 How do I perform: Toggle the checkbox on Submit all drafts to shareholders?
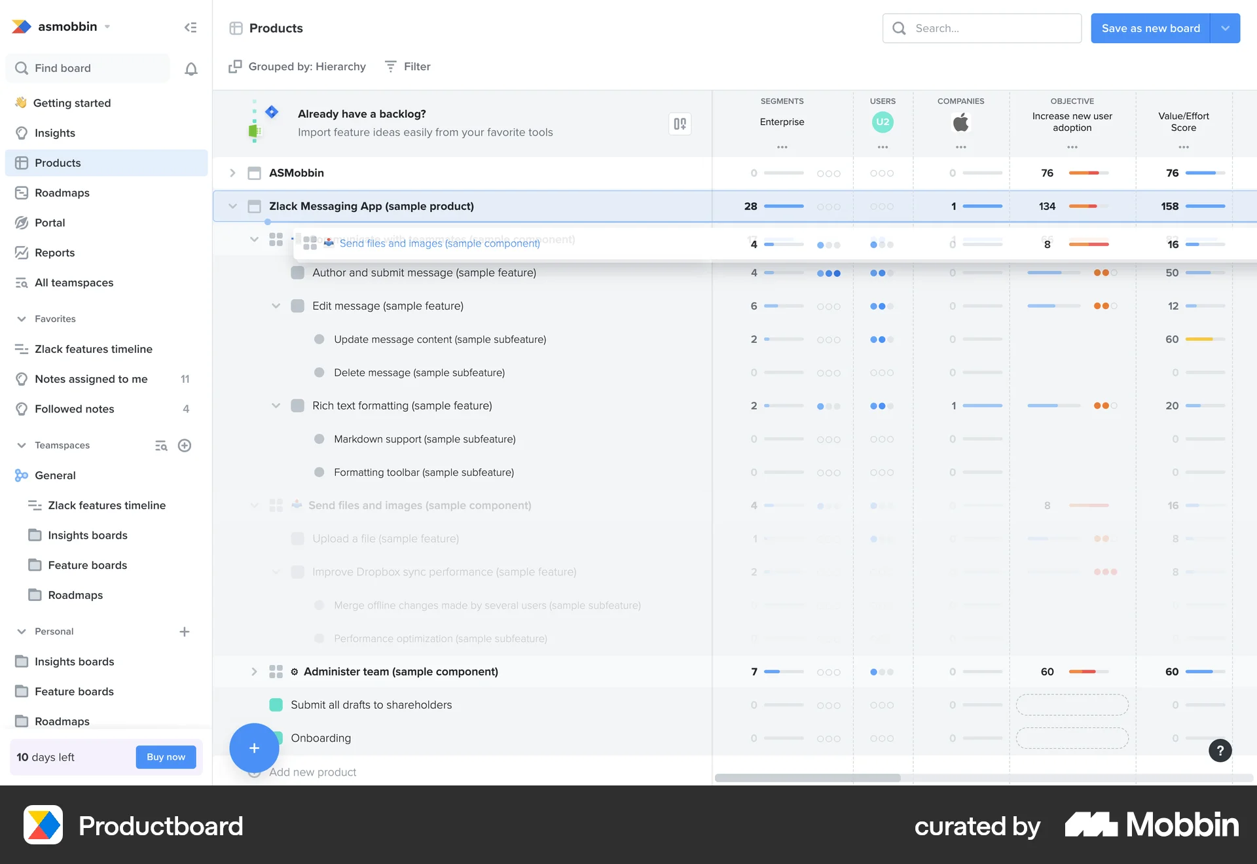pos(276,705)
